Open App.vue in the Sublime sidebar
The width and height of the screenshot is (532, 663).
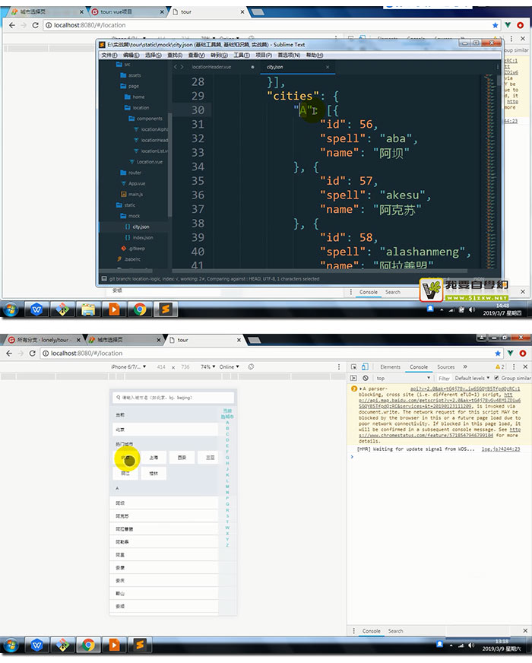click(133, 183)
